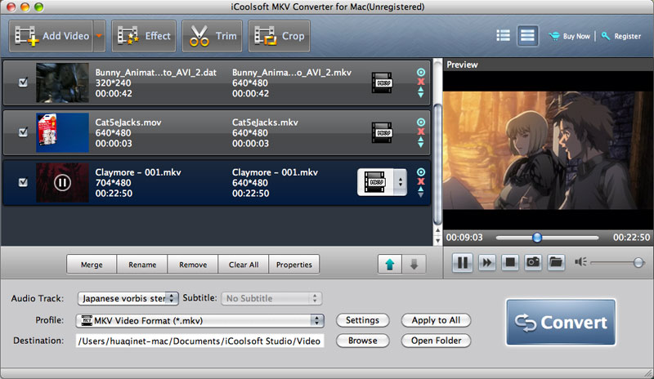Image resolution: width=654 pixels, height=379 pixels.
Task: Click the Apply to All button
Action: click(x=436, y=320)
